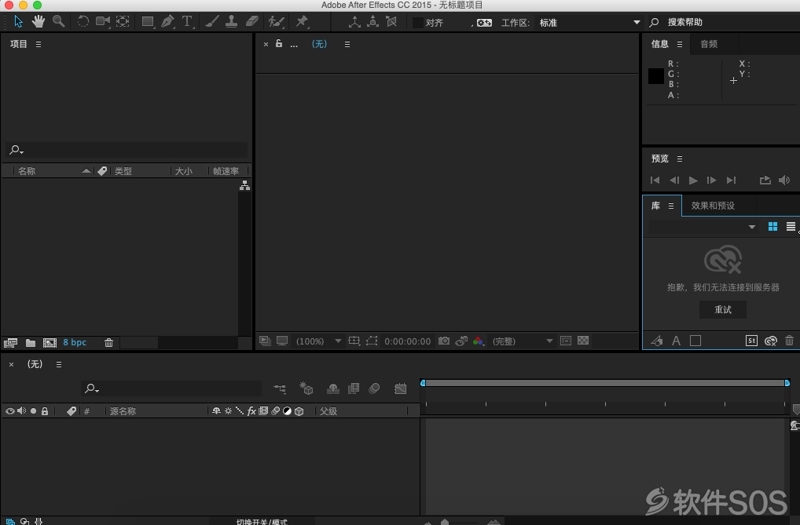Select the Pan Behind anchor point tool

(123, 21)
